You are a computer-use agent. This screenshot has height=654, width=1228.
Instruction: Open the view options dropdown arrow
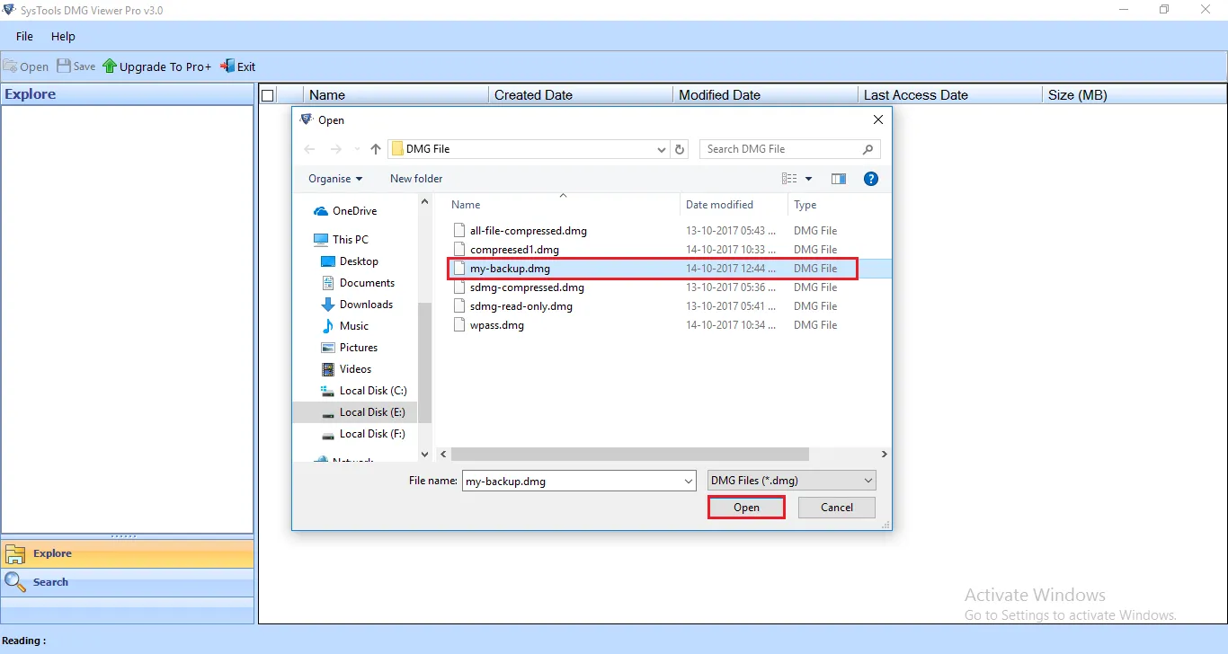coord(808,179)
